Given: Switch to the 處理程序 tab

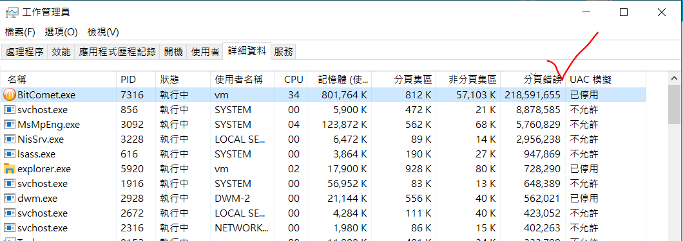Looking at the screenshot, I should pyautogui.click(x=24, y=52).
